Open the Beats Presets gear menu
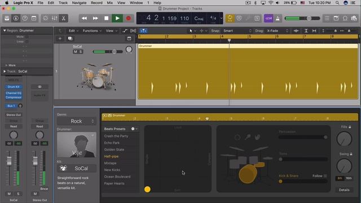361x203 pixels. [x=134, y=129]
